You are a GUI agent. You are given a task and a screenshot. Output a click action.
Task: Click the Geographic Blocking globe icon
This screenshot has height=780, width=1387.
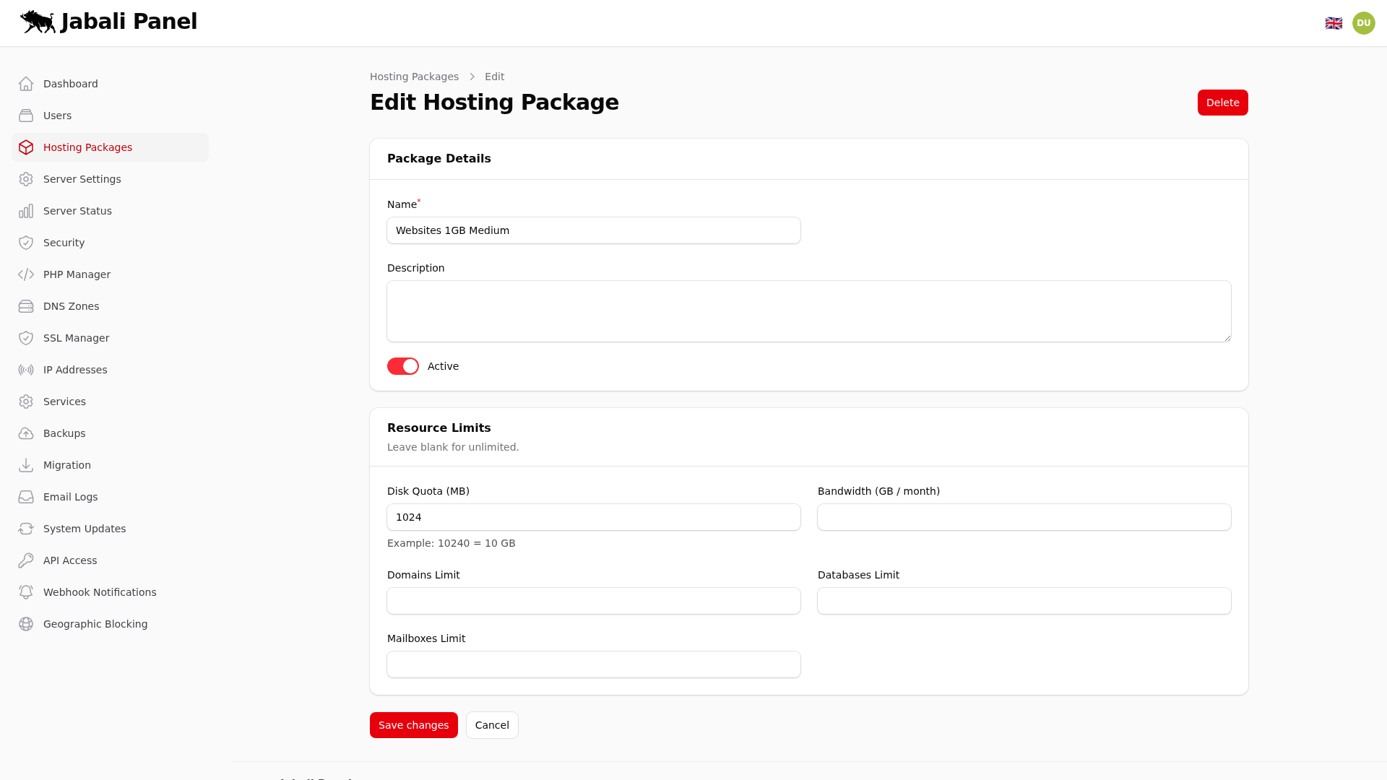26,623
